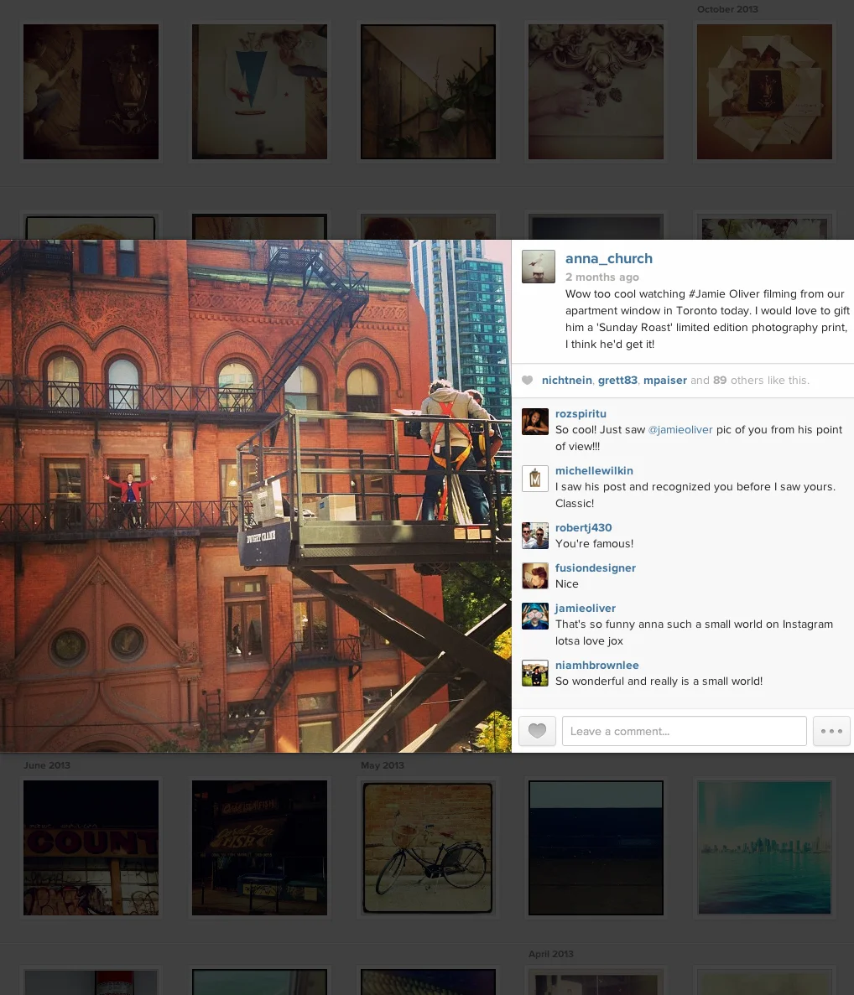This screenshot has height=995, width=854.
Task: Click the michellewilkin commenter name
Action: pyautogui.click(x=594, y=471)
